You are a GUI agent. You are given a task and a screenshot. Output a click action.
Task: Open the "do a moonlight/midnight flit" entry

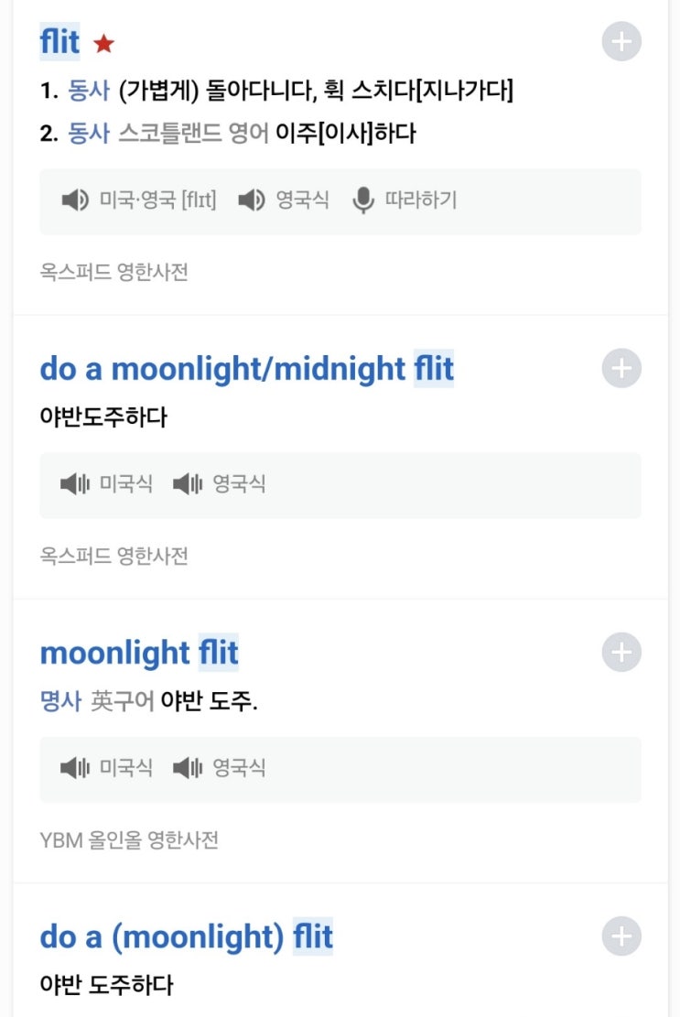point(246,370)
